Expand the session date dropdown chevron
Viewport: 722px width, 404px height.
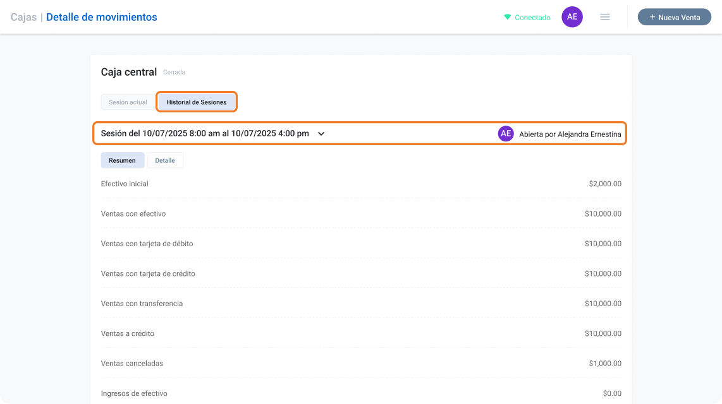321,134
